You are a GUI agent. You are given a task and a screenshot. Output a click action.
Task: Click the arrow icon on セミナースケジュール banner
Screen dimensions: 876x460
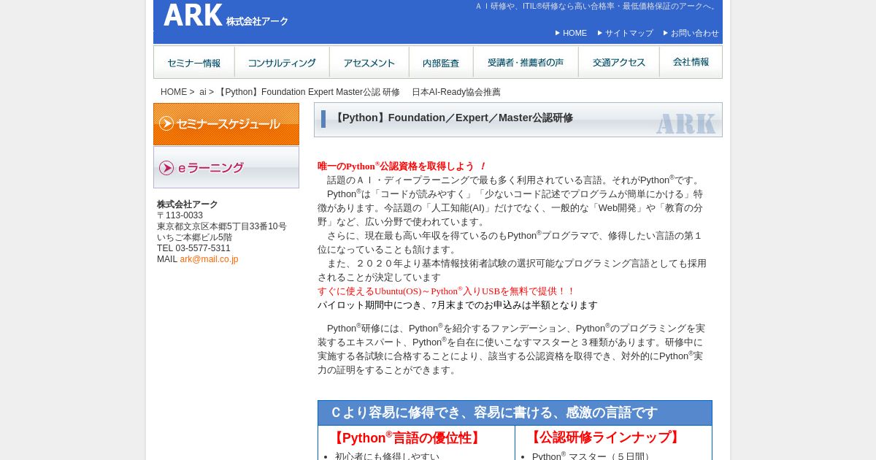pyautogui.click(x=166, y=123)
